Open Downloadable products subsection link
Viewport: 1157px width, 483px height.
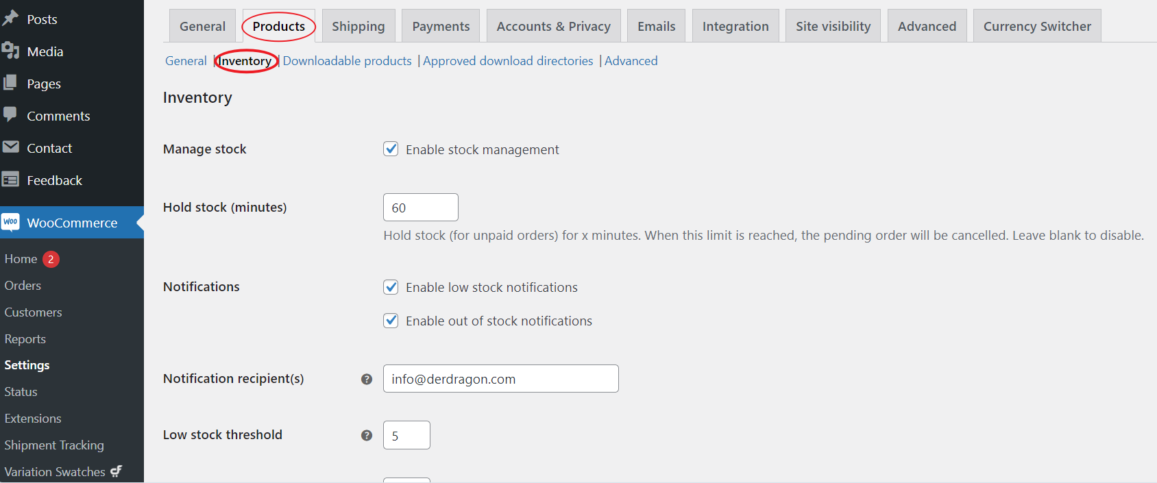pyautogui.click(x=348, y=61)
